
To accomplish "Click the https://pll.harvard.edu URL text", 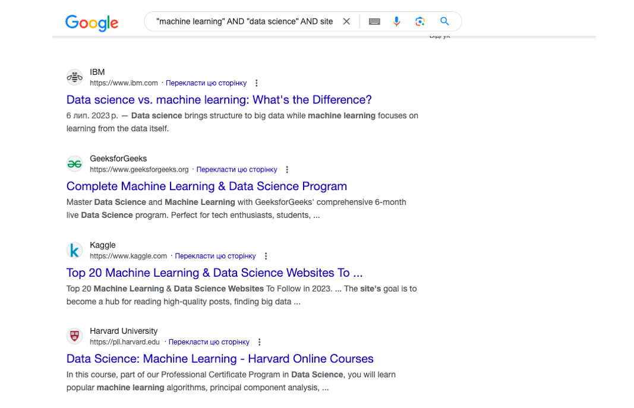I will 125,342.
